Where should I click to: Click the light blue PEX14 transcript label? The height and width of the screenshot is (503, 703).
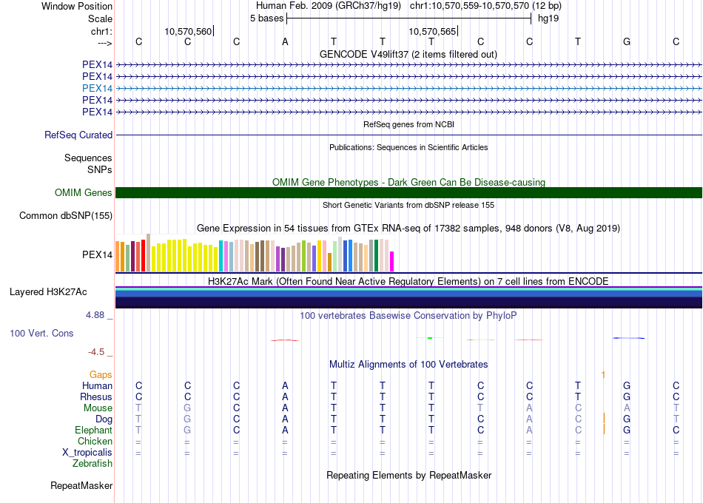[x=97, y=88]
